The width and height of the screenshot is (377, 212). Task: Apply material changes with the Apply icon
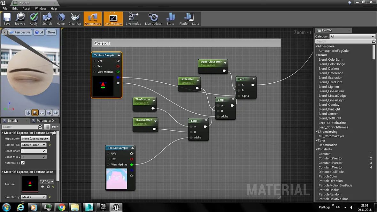34,19
